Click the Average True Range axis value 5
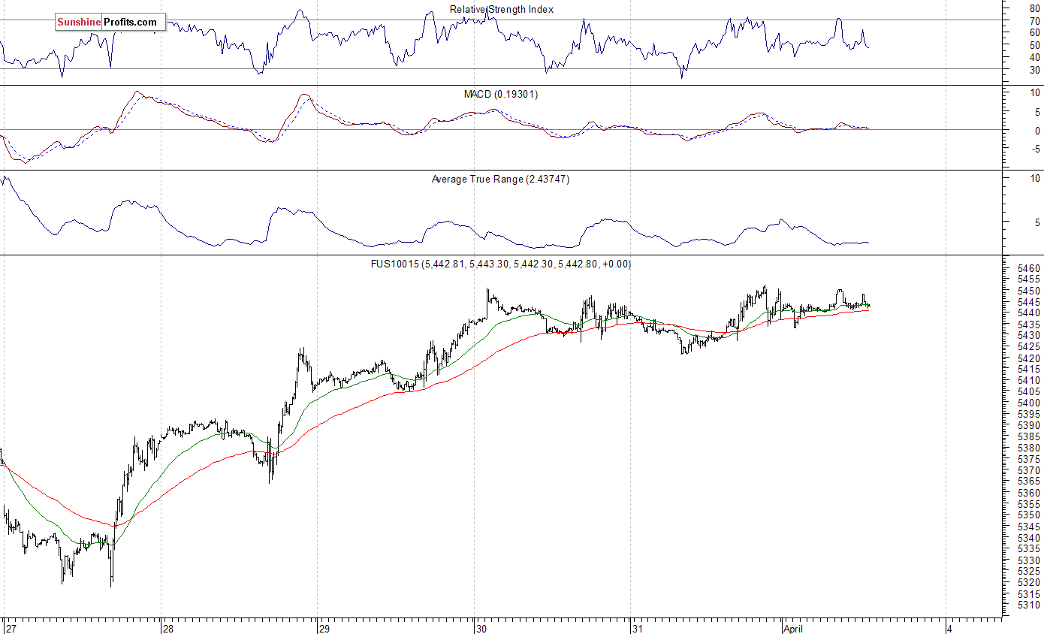 [x=1038, y=223]
